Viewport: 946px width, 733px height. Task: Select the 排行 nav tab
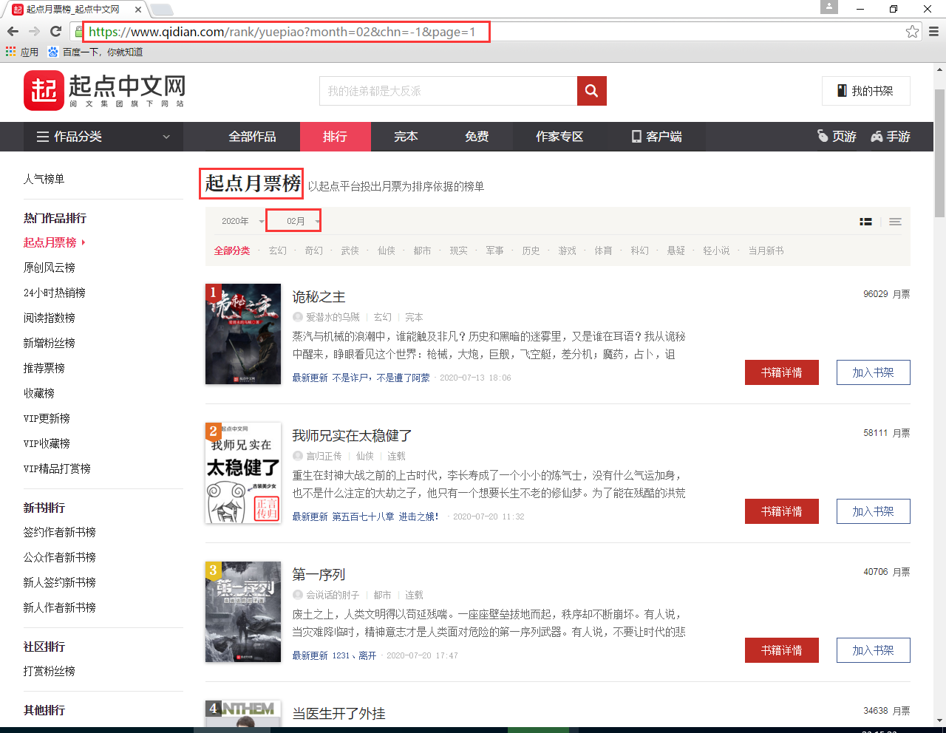point(335,137)
